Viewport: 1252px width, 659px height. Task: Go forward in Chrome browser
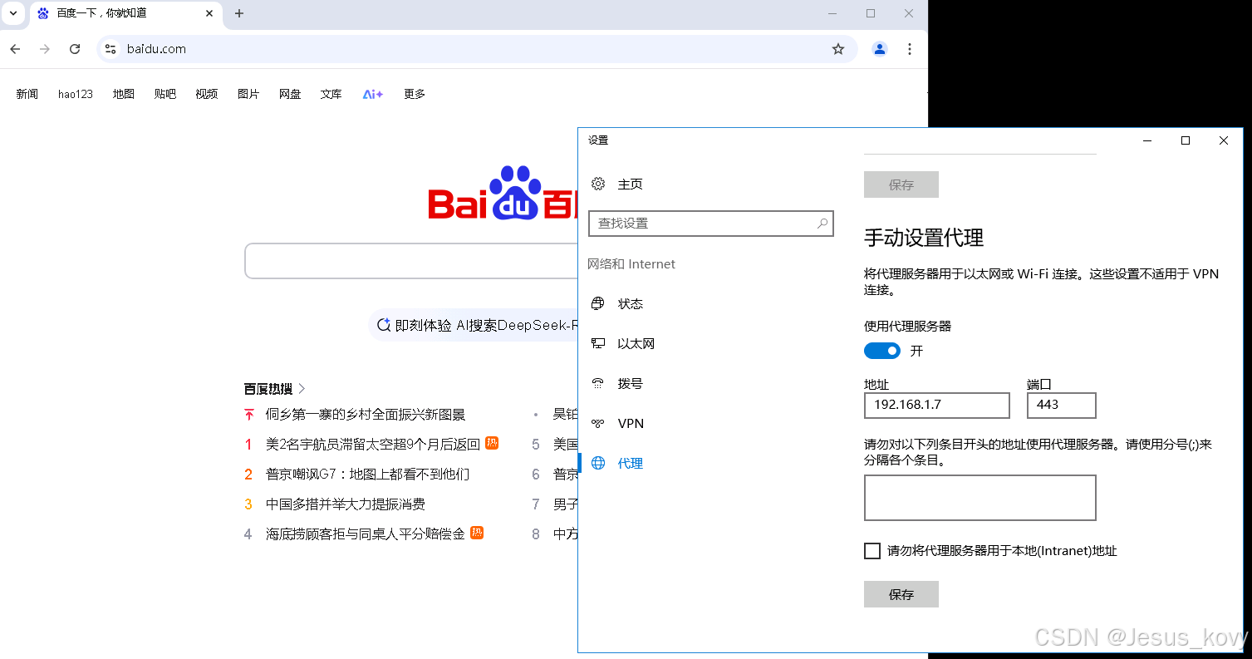click(45, 49)
